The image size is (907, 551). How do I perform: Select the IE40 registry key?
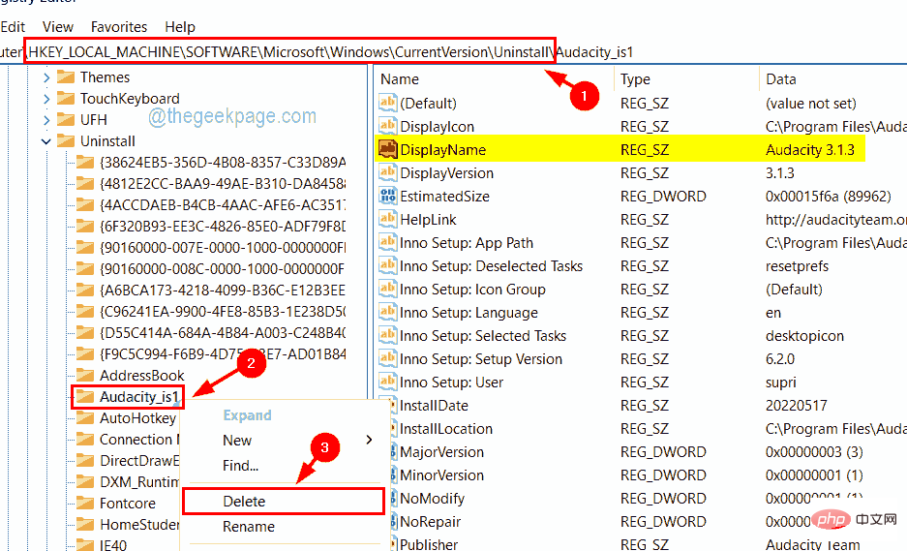click(x=113, y=545)
